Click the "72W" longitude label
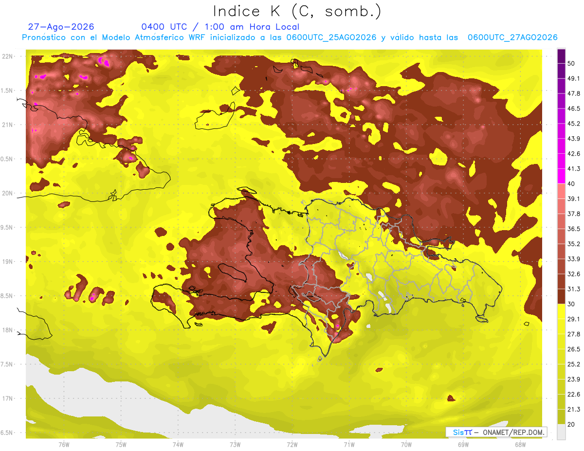The width and height of the screenshot is (584, 451). point(292,444)
